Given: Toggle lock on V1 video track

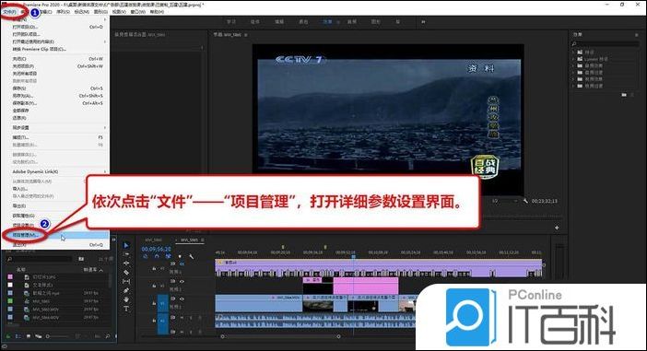Looking at the screenshot, I should [x=154, y=303].
